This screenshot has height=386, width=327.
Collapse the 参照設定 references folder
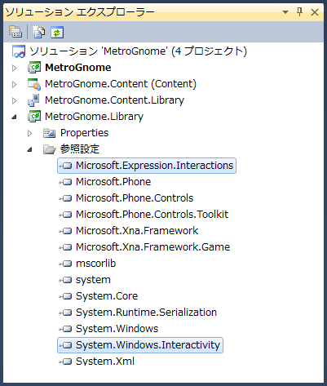point(29,150)
